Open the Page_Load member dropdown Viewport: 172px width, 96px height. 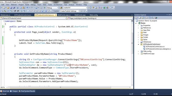[x=132, y=18]
